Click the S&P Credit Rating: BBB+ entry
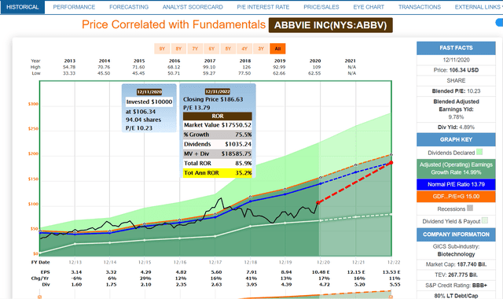The image size is (503, 299). click(456, 286)
